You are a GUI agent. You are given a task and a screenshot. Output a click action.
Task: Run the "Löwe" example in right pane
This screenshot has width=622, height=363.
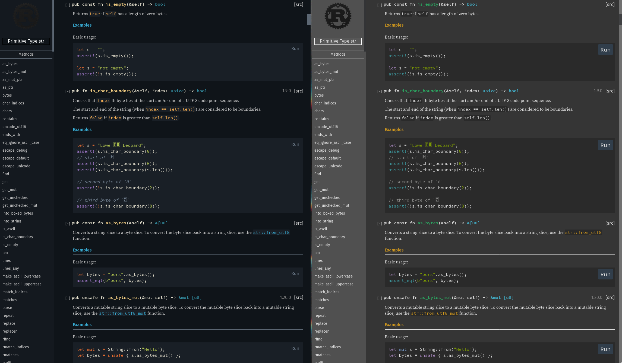pyautogui.click(x=605, y=145)
